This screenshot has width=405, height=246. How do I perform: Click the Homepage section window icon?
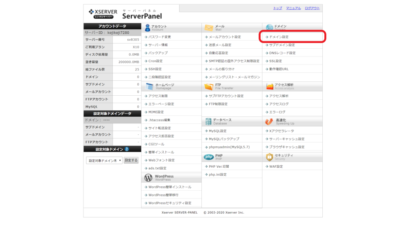coord(149,86)
